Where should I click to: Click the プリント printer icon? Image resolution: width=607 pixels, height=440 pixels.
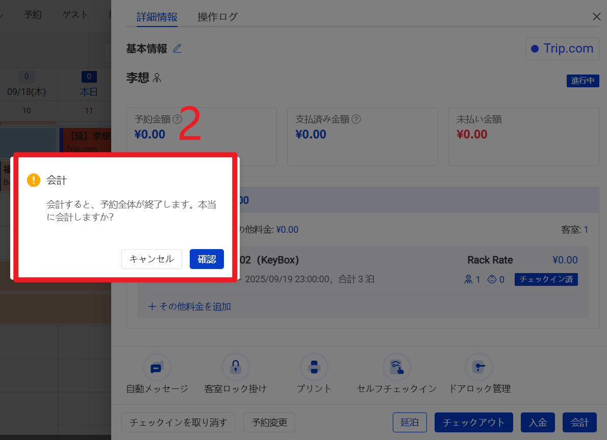(314, 368)
